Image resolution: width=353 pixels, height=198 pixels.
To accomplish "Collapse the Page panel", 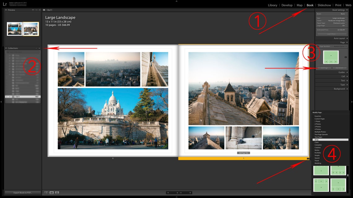I will pos(347,42).
